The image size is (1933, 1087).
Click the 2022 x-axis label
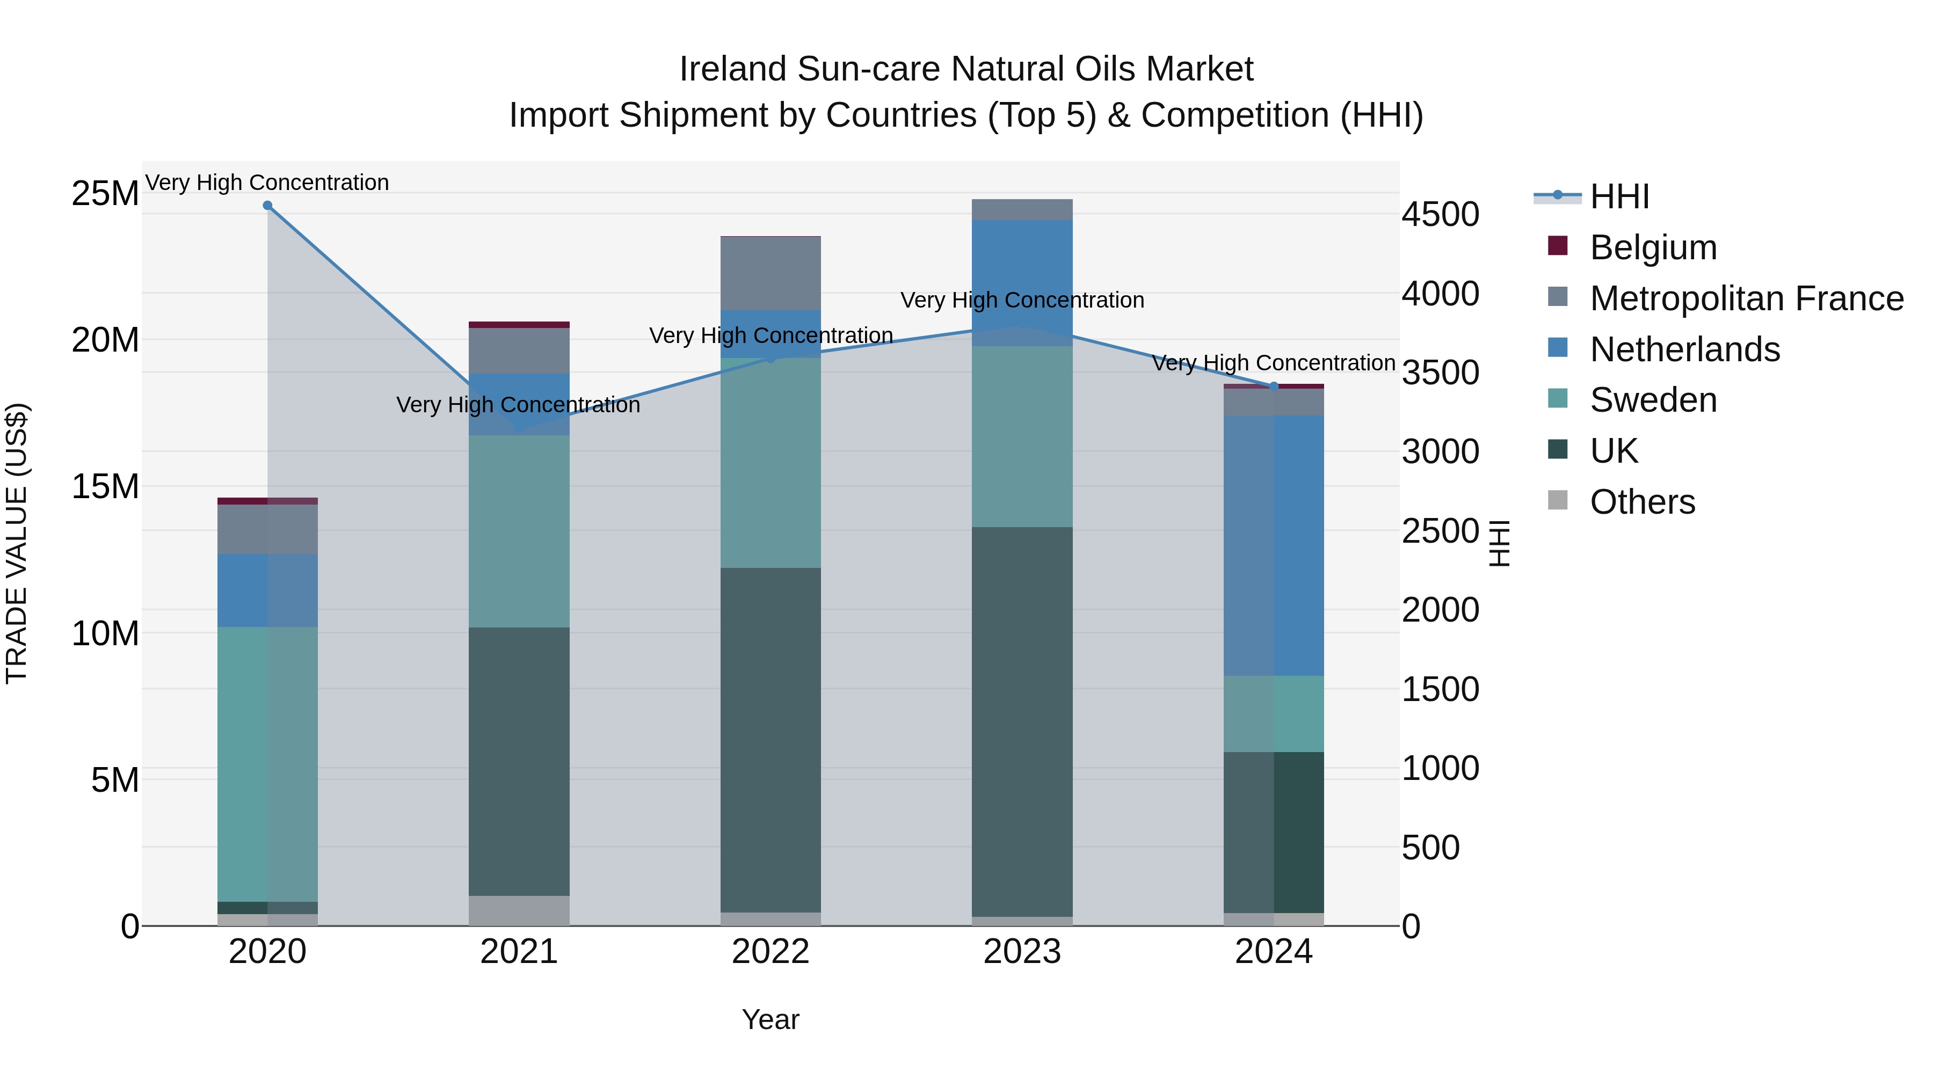[x=771, y=952]
